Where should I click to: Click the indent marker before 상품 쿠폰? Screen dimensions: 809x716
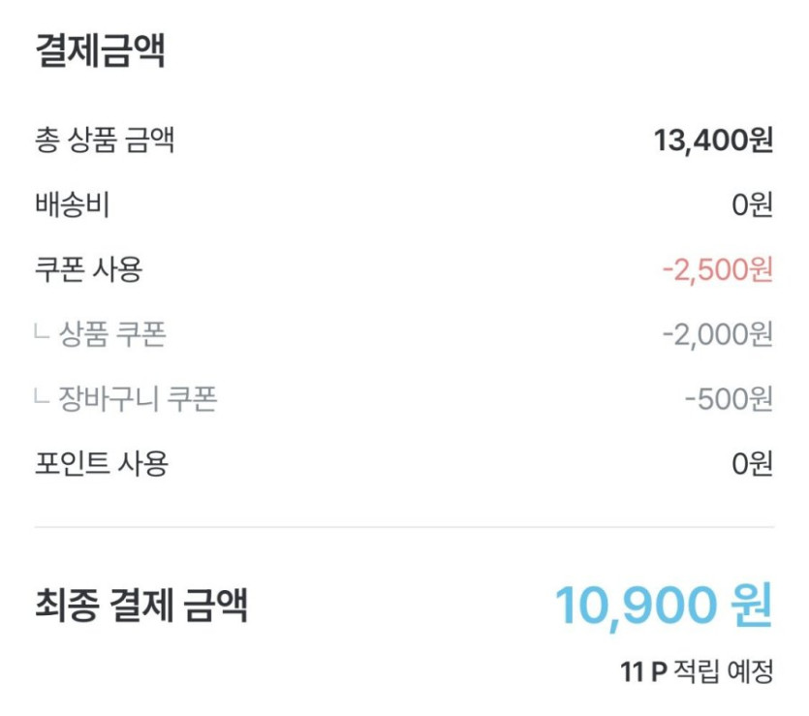click(x=42, y=334)
